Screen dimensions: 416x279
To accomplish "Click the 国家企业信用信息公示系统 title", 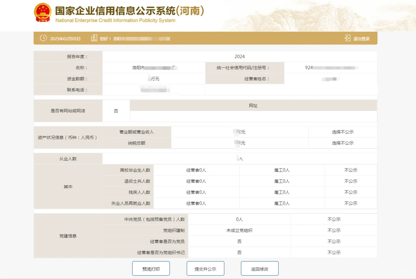I will tap(129, 11).
